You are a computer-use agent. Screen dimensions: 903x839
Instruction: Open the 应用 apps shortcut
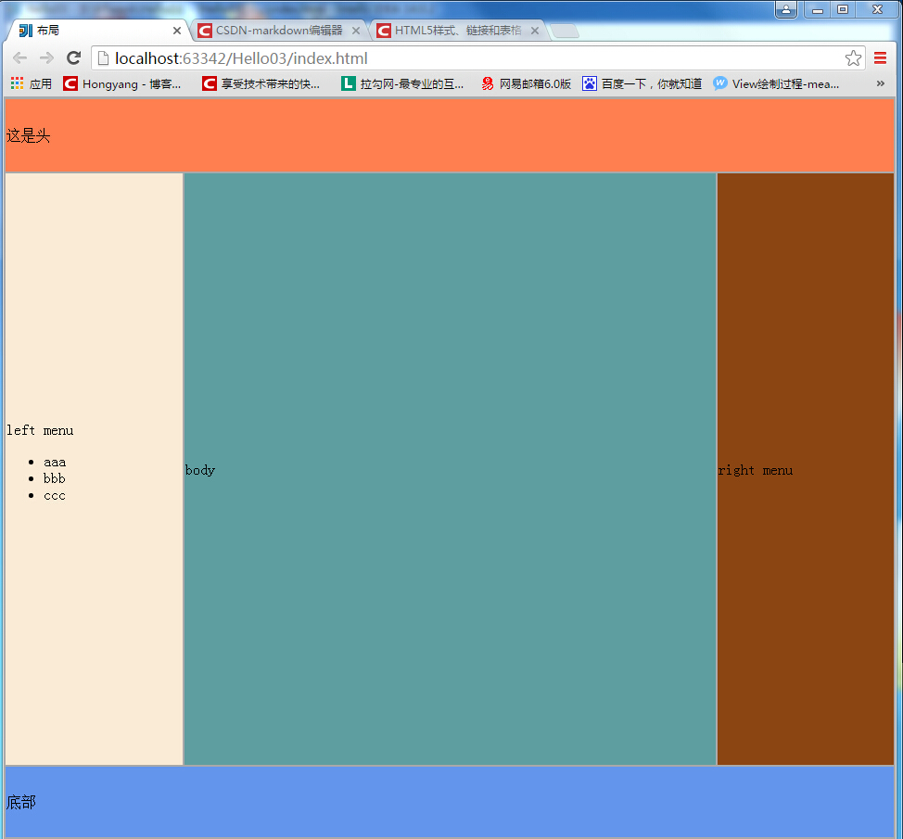32,84
